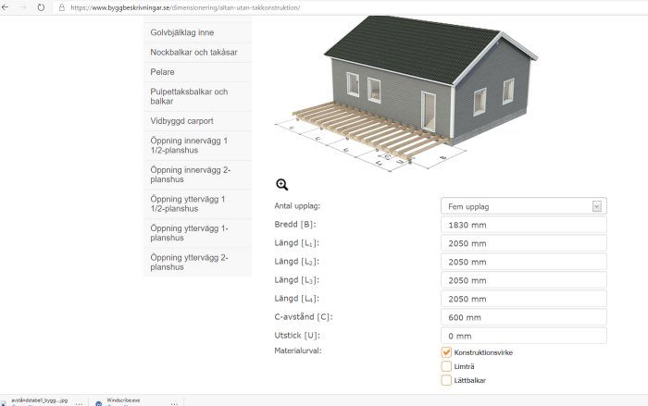Open Öppning yttervägg 2-planshus

(197, 263)
